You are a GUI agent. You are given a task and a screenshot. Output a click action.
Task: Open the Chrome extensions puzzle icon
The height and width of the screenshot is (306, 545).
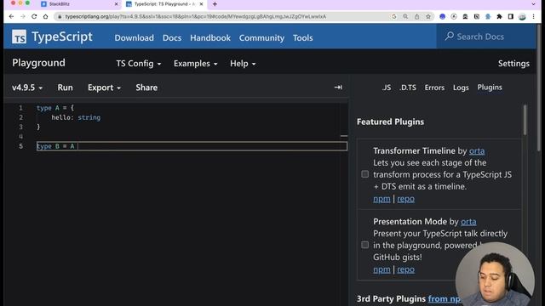[x=500, y=16]
